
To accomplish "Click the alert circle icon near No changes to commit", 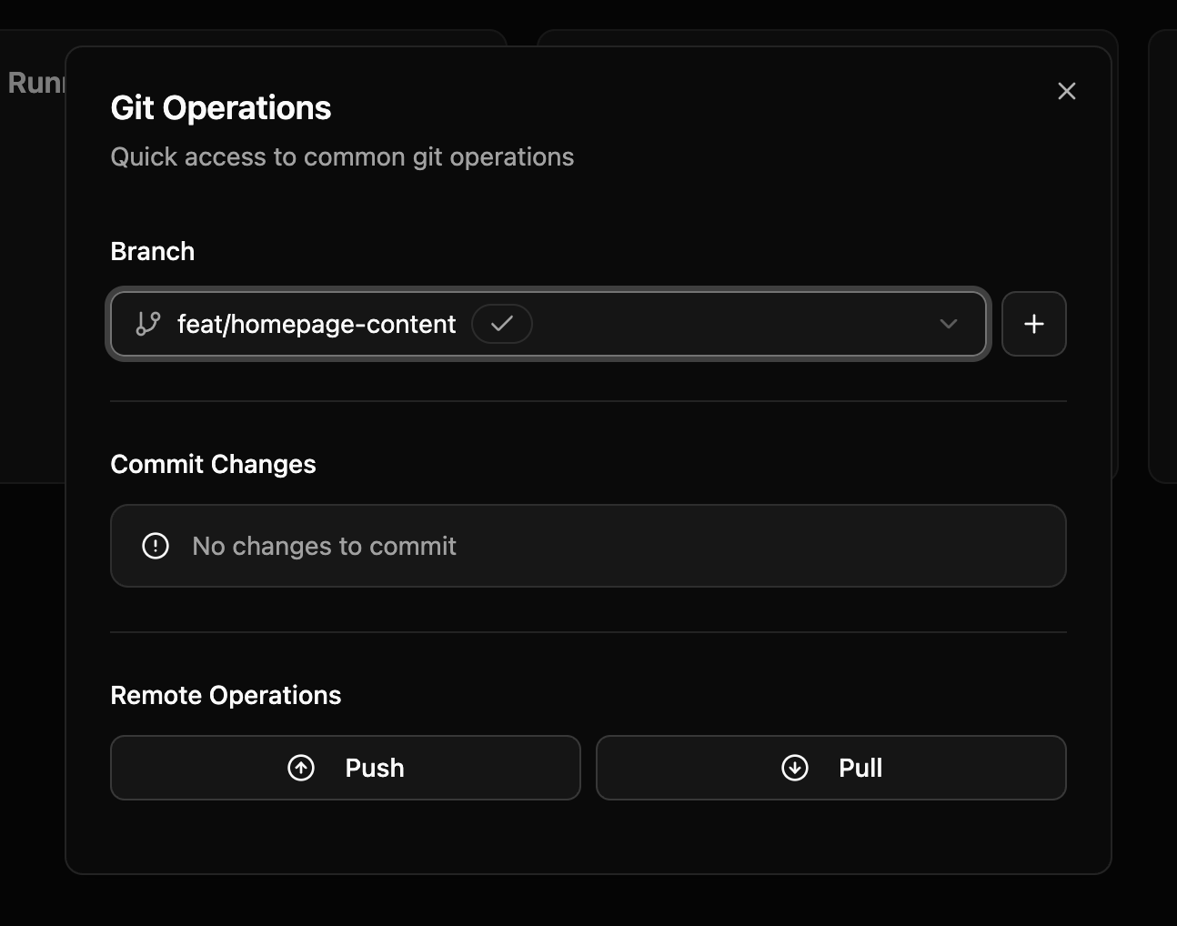I will tap(155, 546).
